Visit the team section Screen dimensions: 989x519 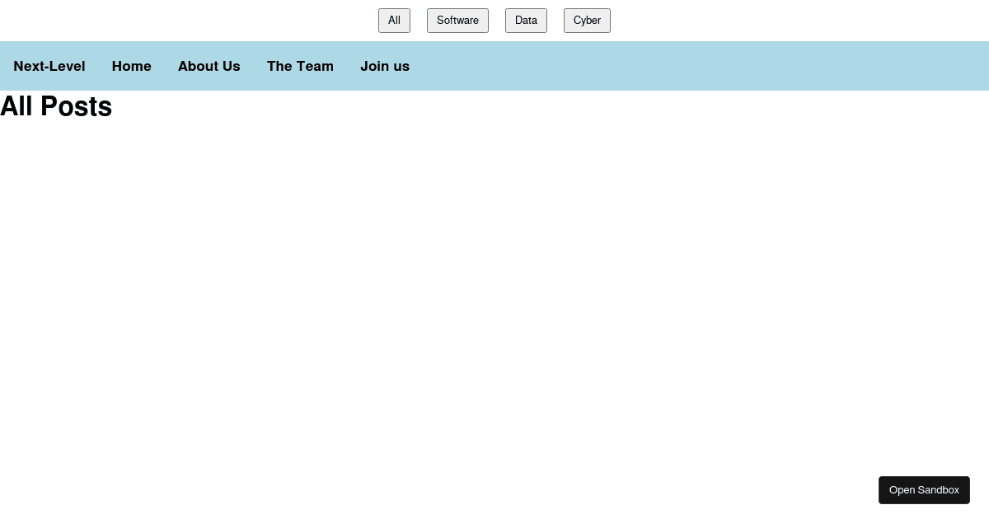[300, 66]
